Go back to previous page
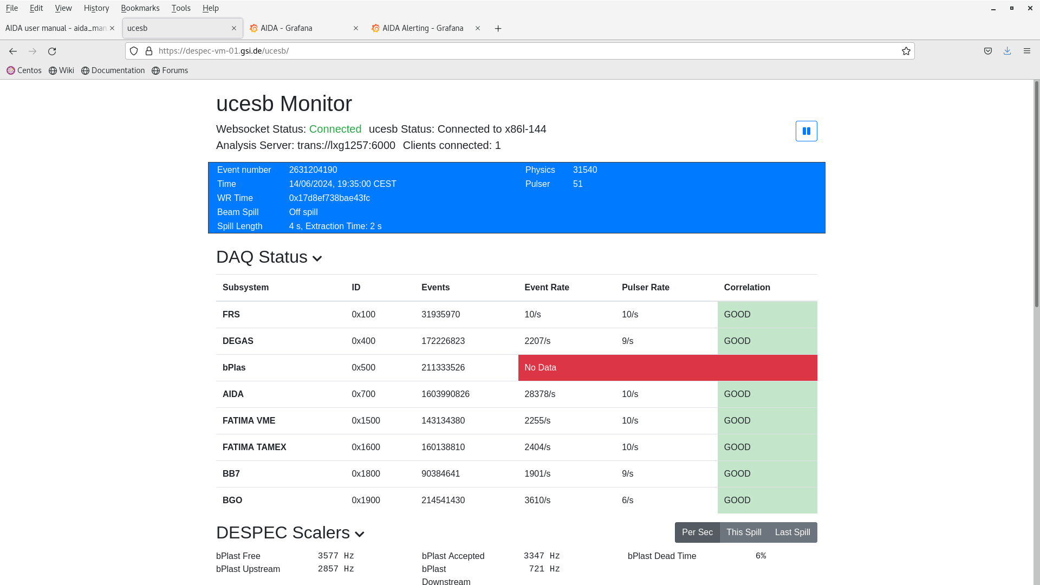 tap(13, 51)
